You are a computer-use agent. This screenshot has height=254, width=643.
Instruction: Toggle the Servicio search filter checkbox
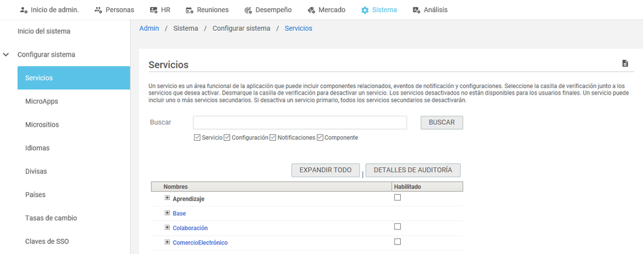click(197, 138)
